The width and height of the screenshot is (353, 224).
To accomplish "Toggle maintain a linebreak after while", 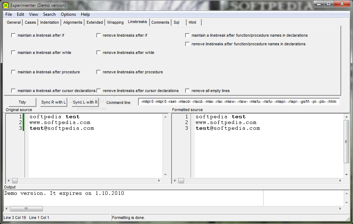I will [x=13, y=52].
